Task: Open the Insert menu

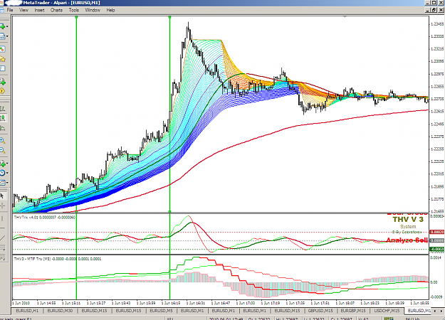Action: coord(39,10)
